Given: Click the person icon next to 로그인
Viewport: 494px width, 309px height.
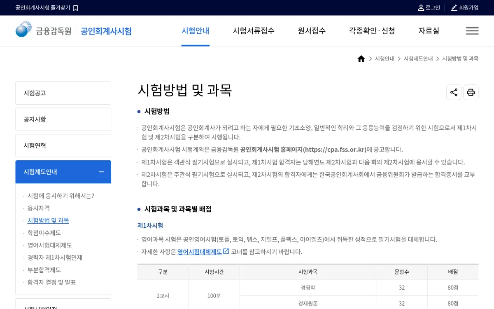Looking at the screenshot, I should [x=421, y=8].
